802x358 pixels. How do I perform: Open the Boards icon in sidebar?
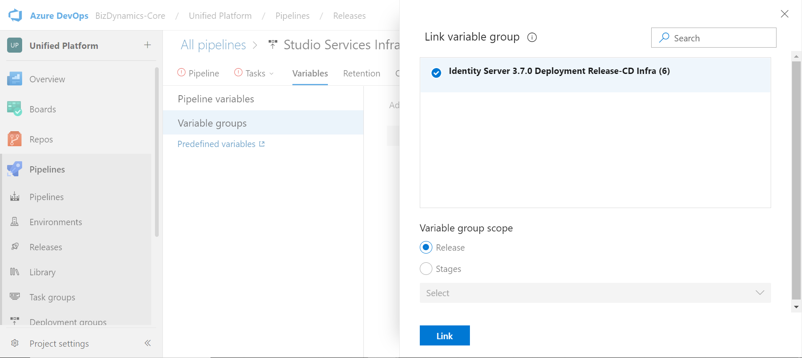coord(15,109)
